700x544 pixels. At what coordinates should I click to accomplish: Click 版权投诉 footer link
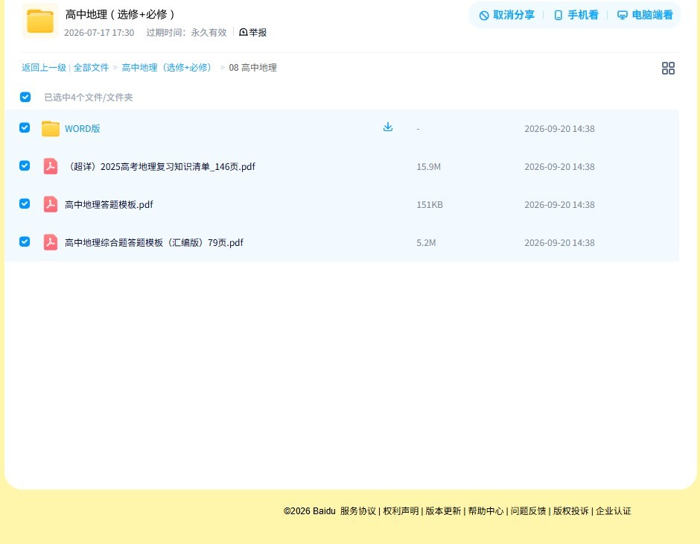point(571,511)
